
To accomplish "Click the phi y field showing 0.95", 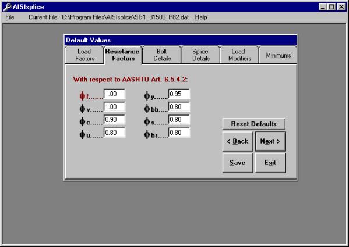I will click(179, 94).
